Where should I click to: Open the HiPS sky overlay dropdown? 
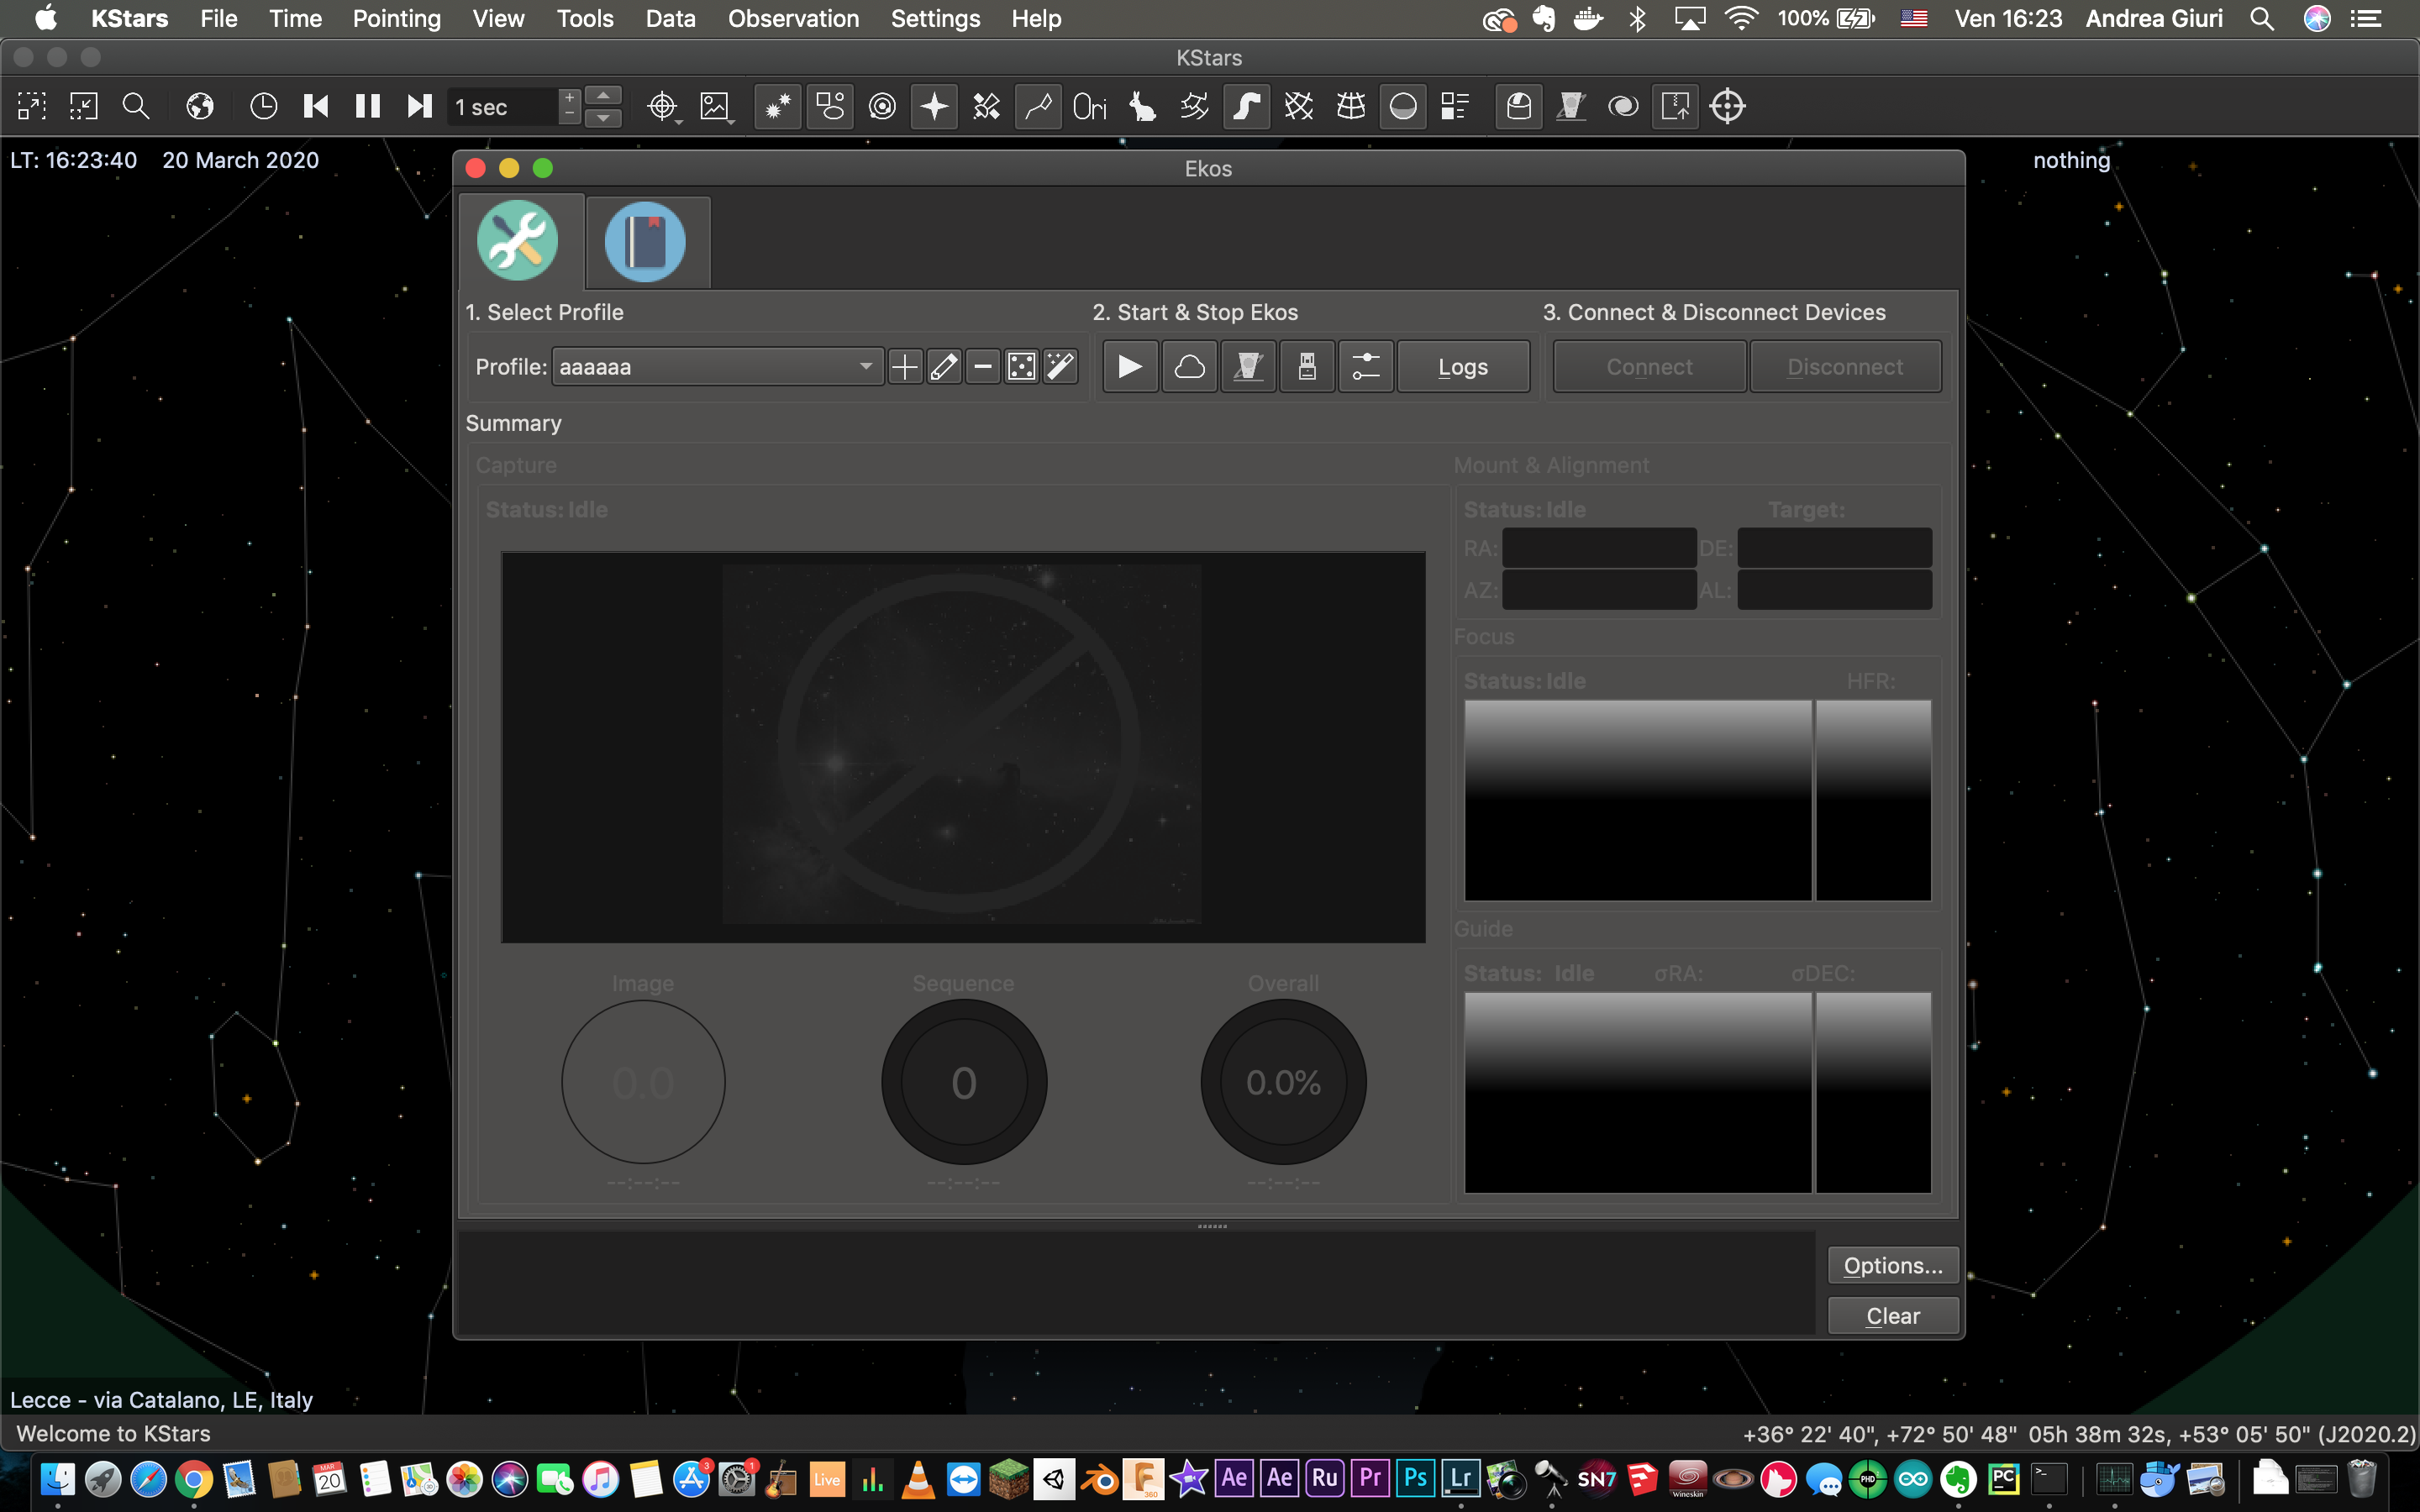(716, 106)
